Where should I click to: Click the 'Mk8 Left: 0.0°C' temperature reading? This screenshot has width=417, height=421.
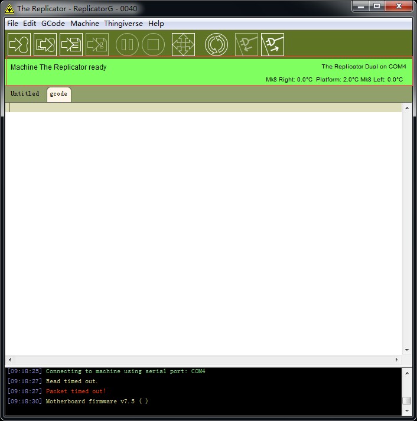coord(382,80)
